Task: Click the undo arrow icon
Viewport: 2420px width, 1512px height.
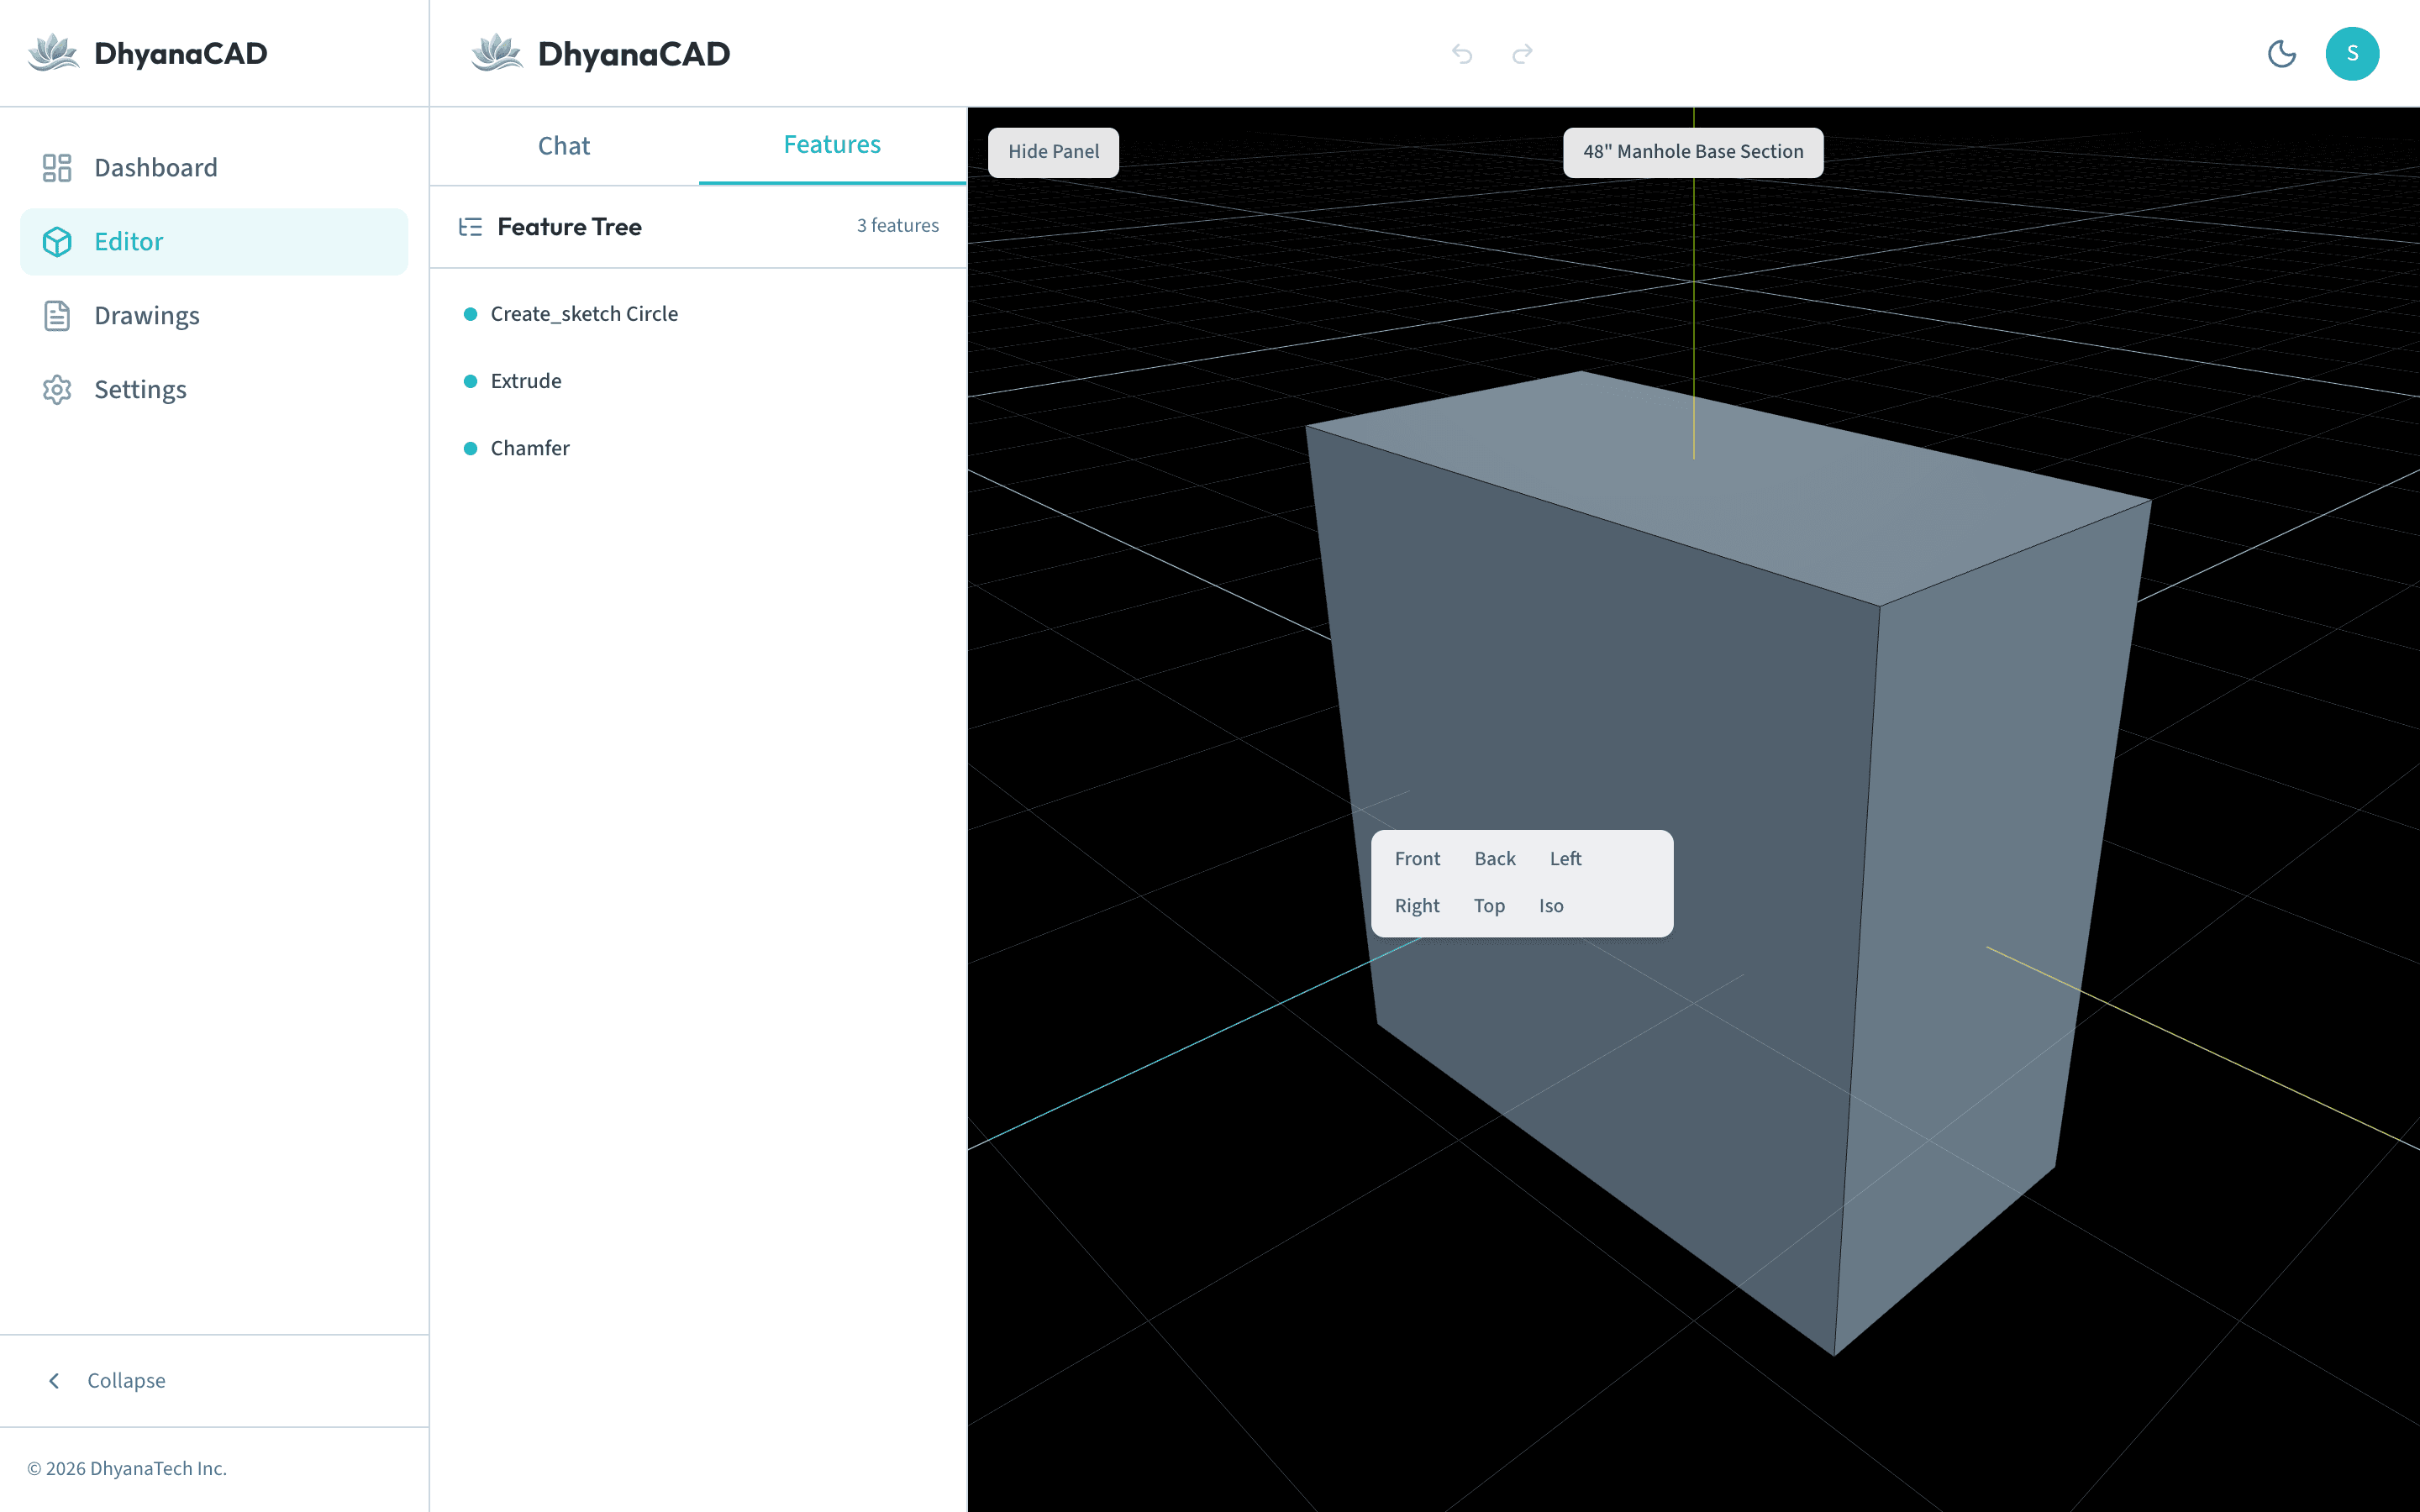Action: click(x=1462, y=54)
